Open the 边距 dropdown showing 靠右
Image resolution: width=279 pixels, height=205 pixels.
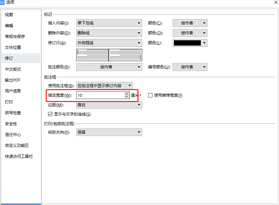(109, 104)
